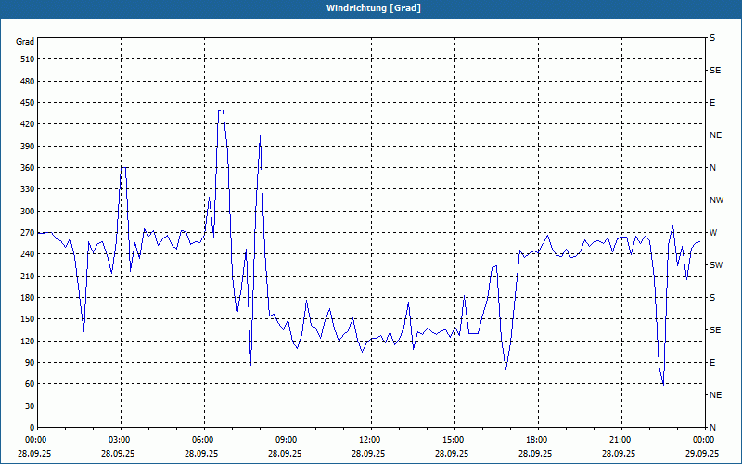Click the E compass label level with 450

click(x=712, y=103)
